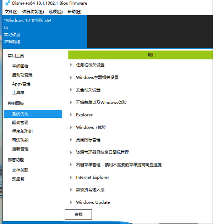Click the 微软拼音输入法 row label

pos(90,190)
